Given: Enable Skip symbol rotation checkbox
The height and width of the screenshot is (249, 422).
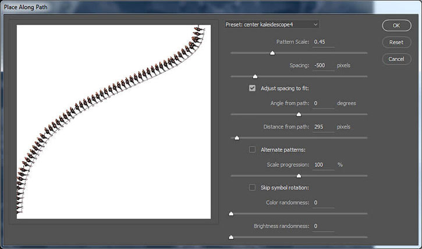Looking at the screenshot, I should pyautogui.click(x=252, y=187).
